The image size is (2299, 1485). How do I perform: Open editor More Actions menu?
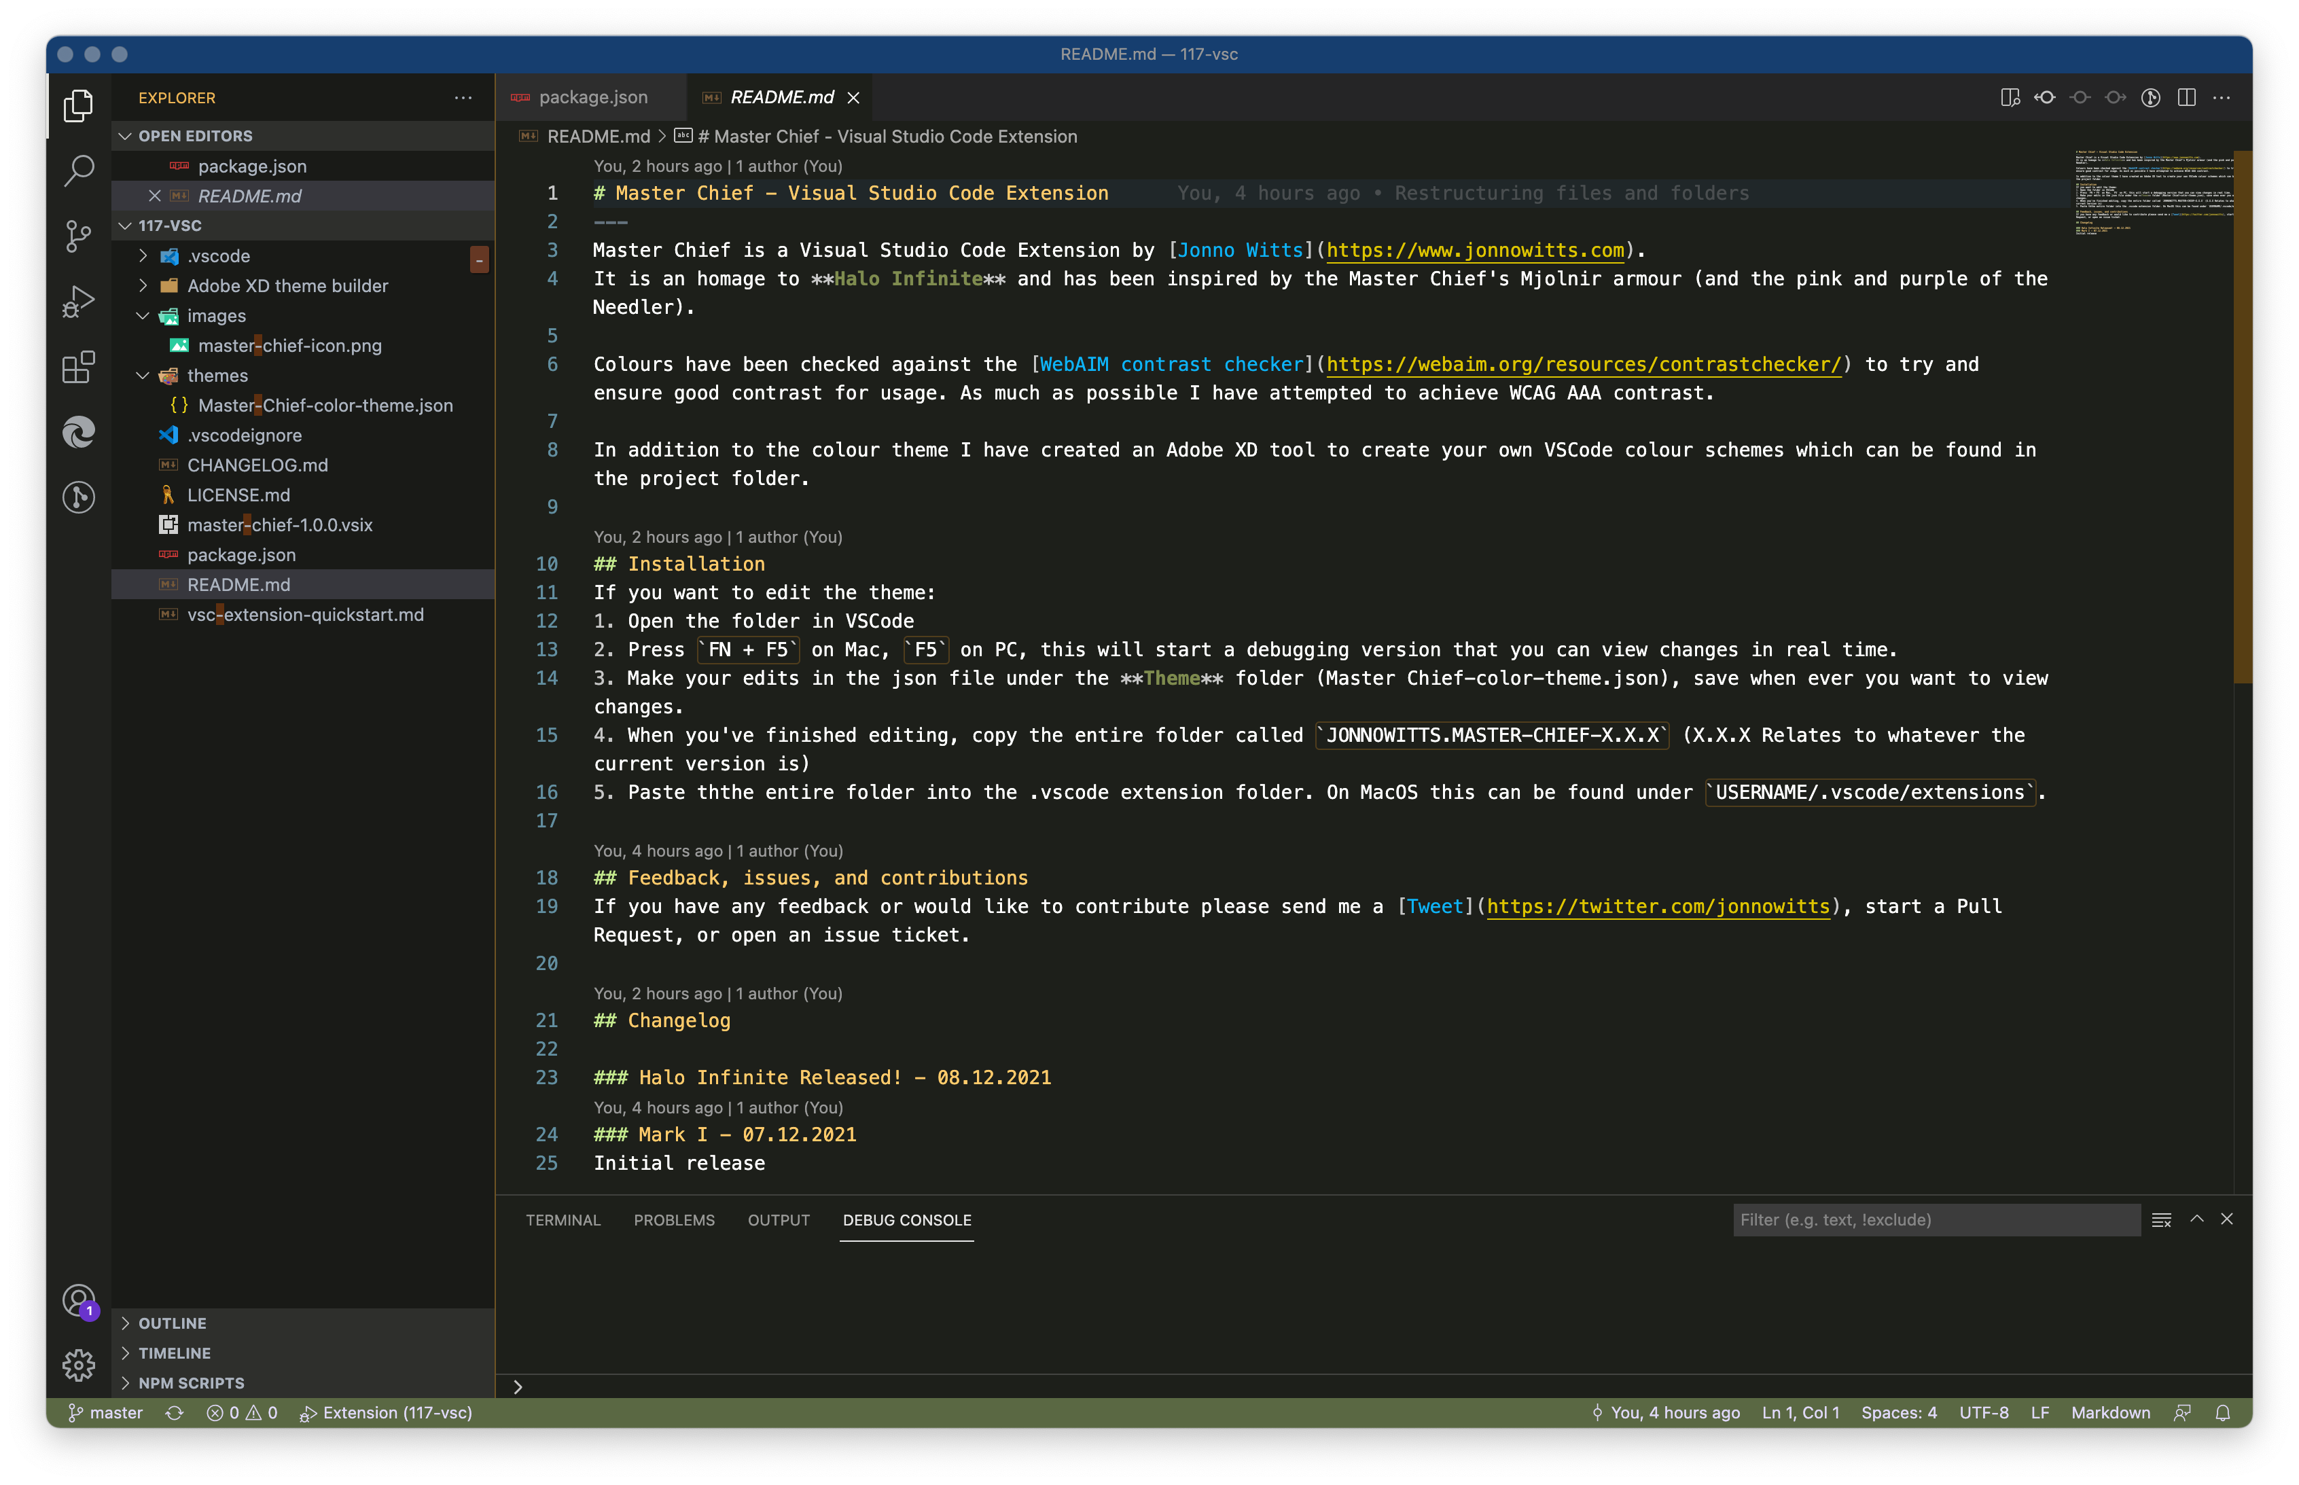click(2222, 97)
